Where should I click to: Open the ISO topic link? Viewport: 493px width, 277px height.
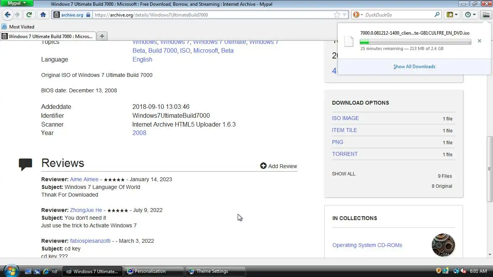(x=185, y=50)
